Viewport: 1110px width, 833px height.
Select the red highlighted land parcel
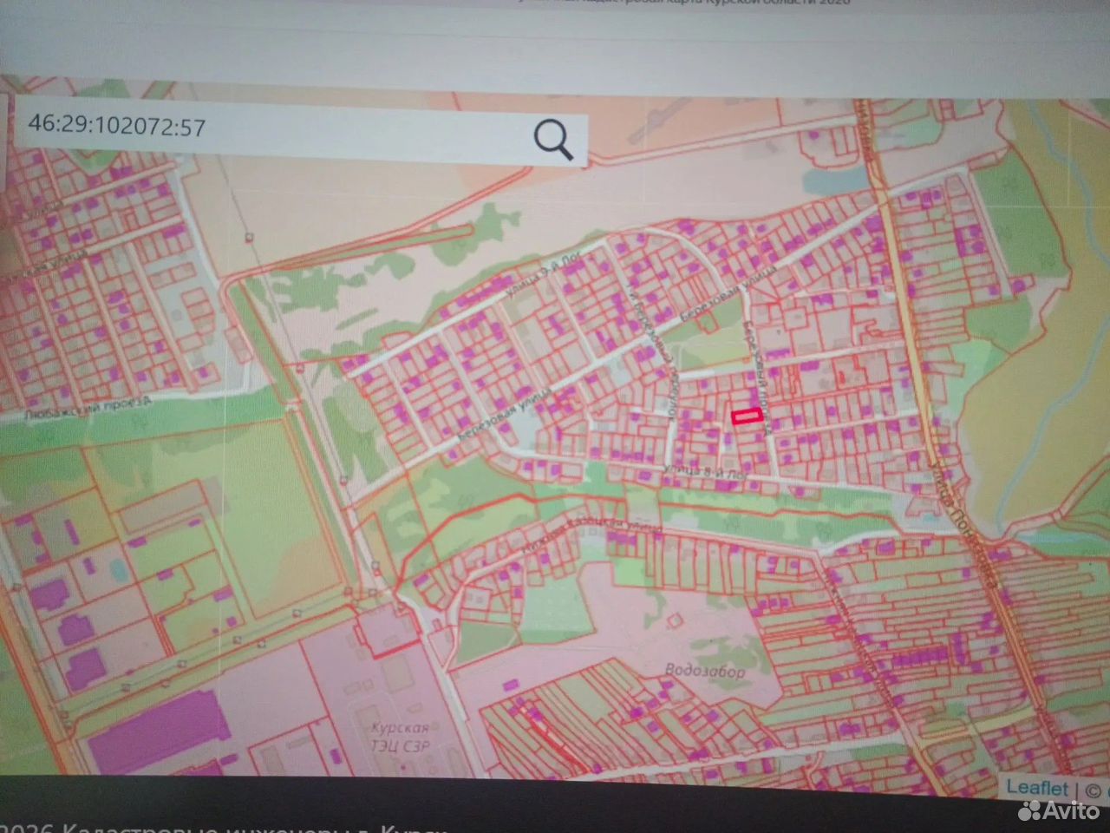click(746, 416)
